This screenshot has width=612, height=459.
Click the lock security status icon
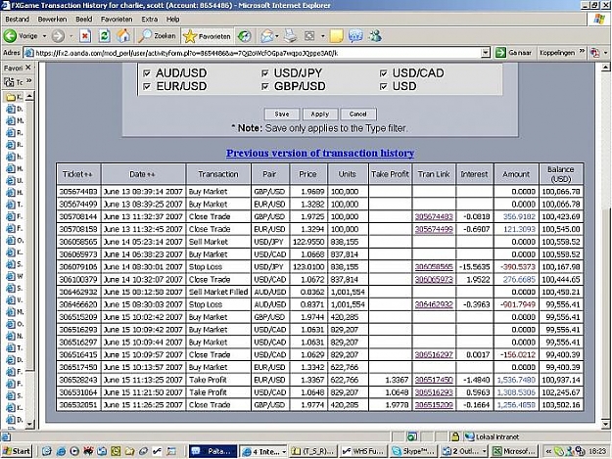click(454, 436)
